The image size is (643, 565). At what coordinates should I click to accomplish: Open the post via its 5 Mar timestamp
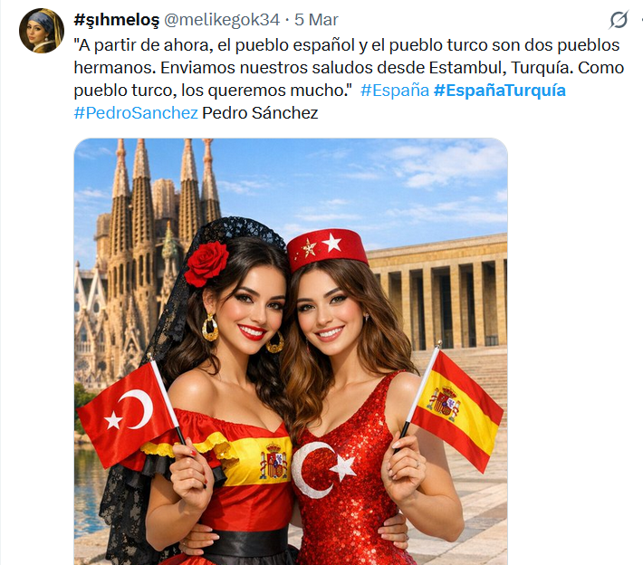(x=316, y=20)
